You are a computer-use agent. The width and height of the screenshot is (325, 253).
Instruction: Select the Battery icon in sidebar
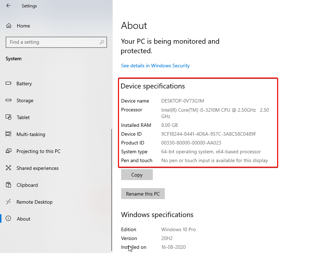point(9,84)
